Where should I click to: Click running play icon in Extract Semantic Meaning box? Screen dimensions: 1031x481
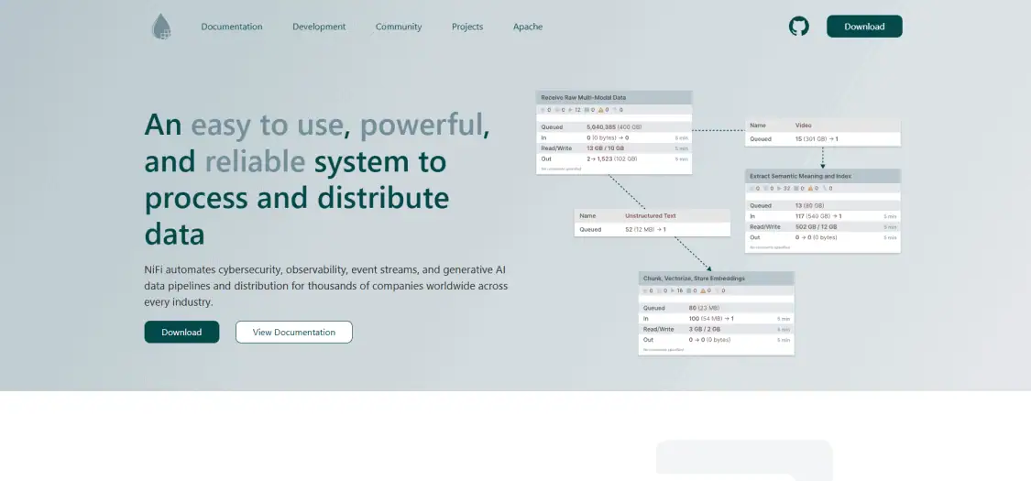pos(780,189)
